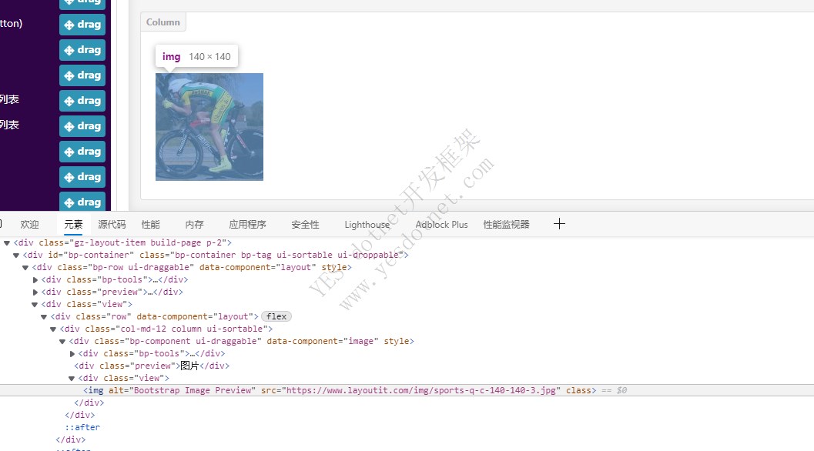The height and width of the screenshot is (451, 814).
Task: Collapse the row layout div node
Action: tap(44, 316)
